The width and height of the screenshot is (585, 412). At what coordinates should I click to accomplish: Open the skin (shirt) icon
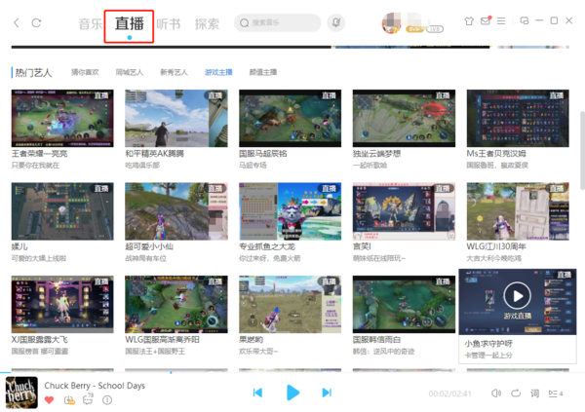coord(468,20)
